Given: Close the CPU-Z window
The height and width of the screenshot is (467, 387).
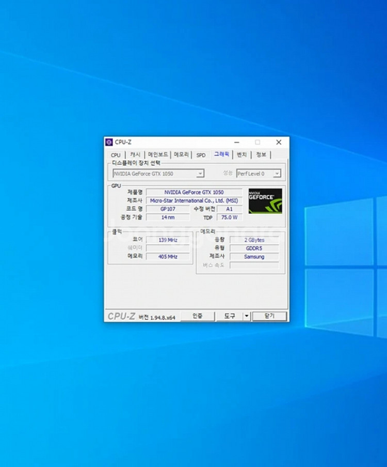Looking at the screenshot, I should [279, 143].
